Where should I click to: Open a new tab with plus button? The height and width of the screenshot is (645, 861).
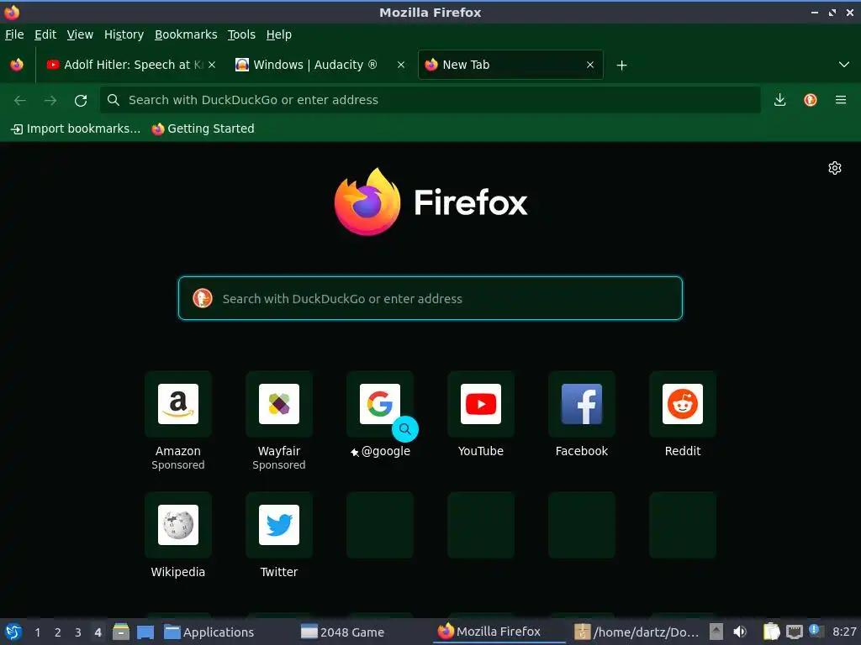pyautogui.click(x=621, y=66)
